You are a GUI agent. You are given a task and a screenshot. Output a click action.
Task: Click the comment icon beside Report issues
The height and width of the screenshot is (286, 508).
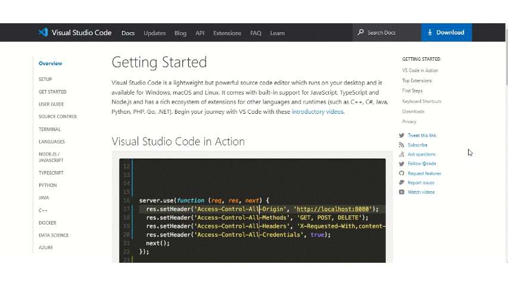point(402,182)
